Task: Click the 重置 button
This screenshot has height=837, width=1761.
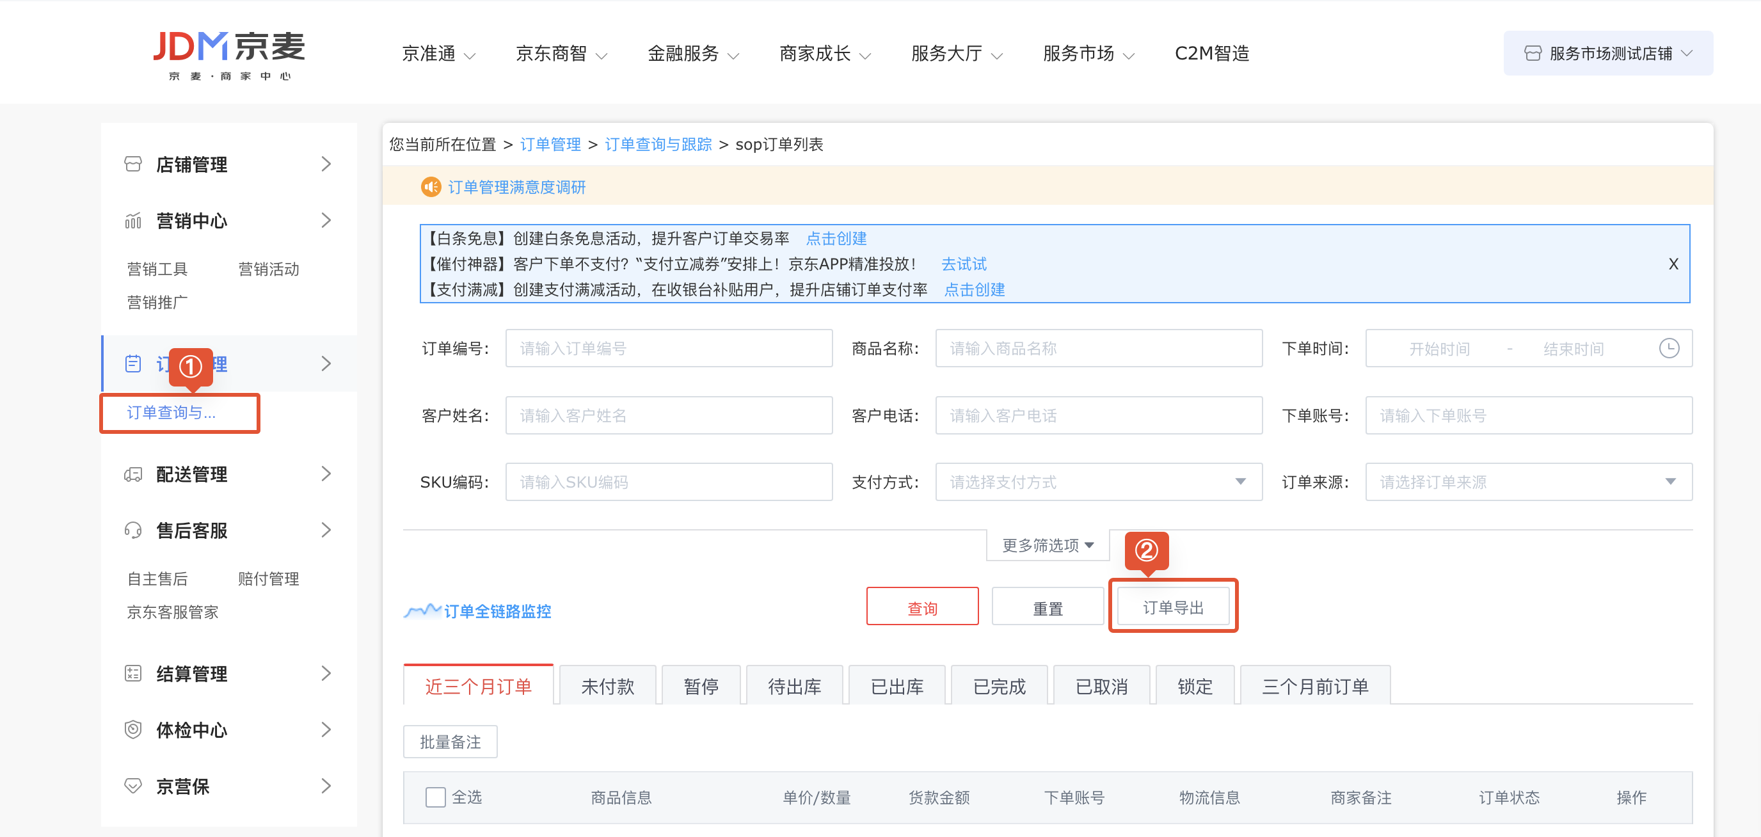Action: [1048, 607]
